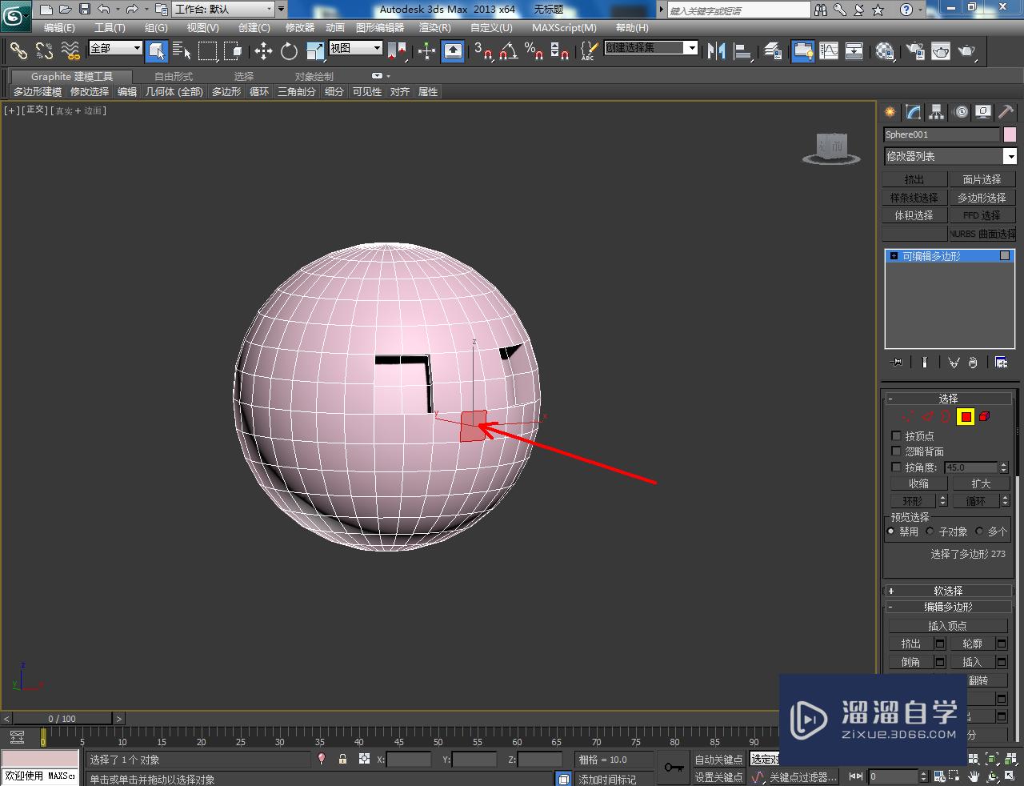This screenshot has height=786, width=1024.
Task: Open Select by Name list icon
Action: point(182,51)
